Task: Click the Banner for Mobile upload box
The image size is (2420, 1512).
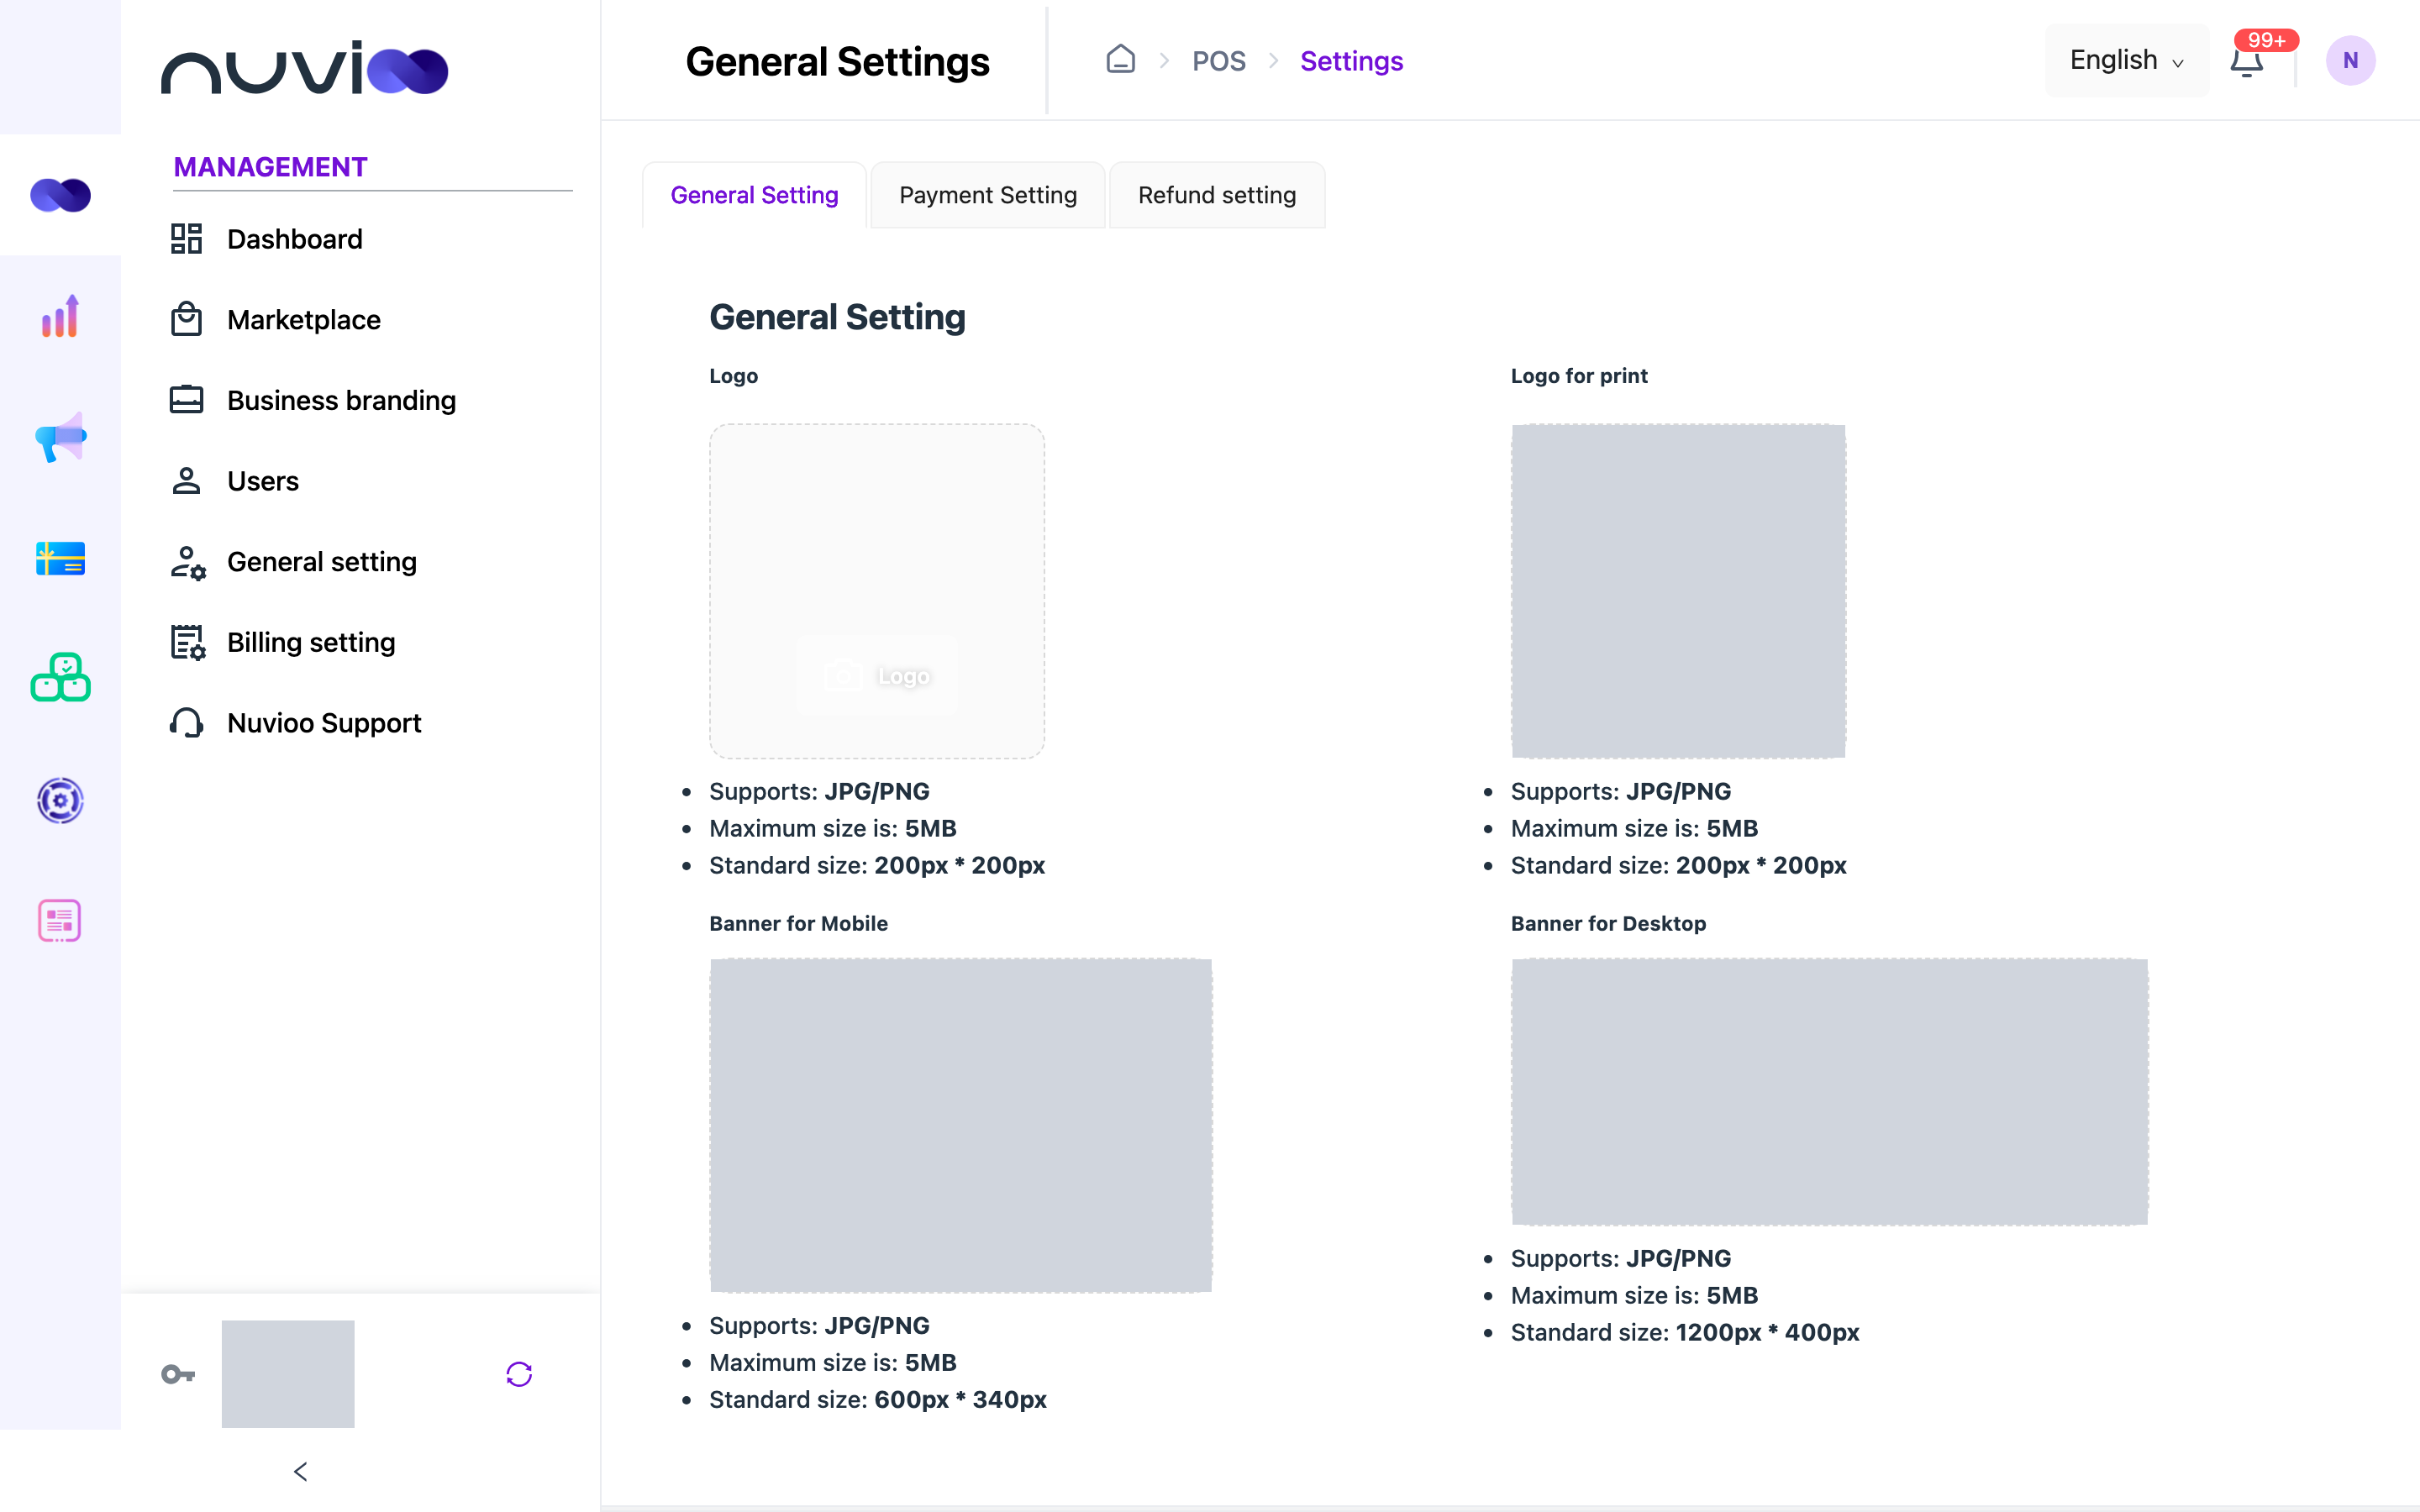Action: [x=961, y=1125]
